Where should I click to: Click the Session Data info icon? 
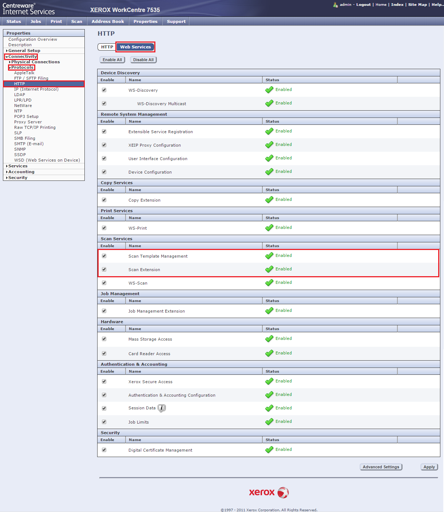click(x=162, y=408)
